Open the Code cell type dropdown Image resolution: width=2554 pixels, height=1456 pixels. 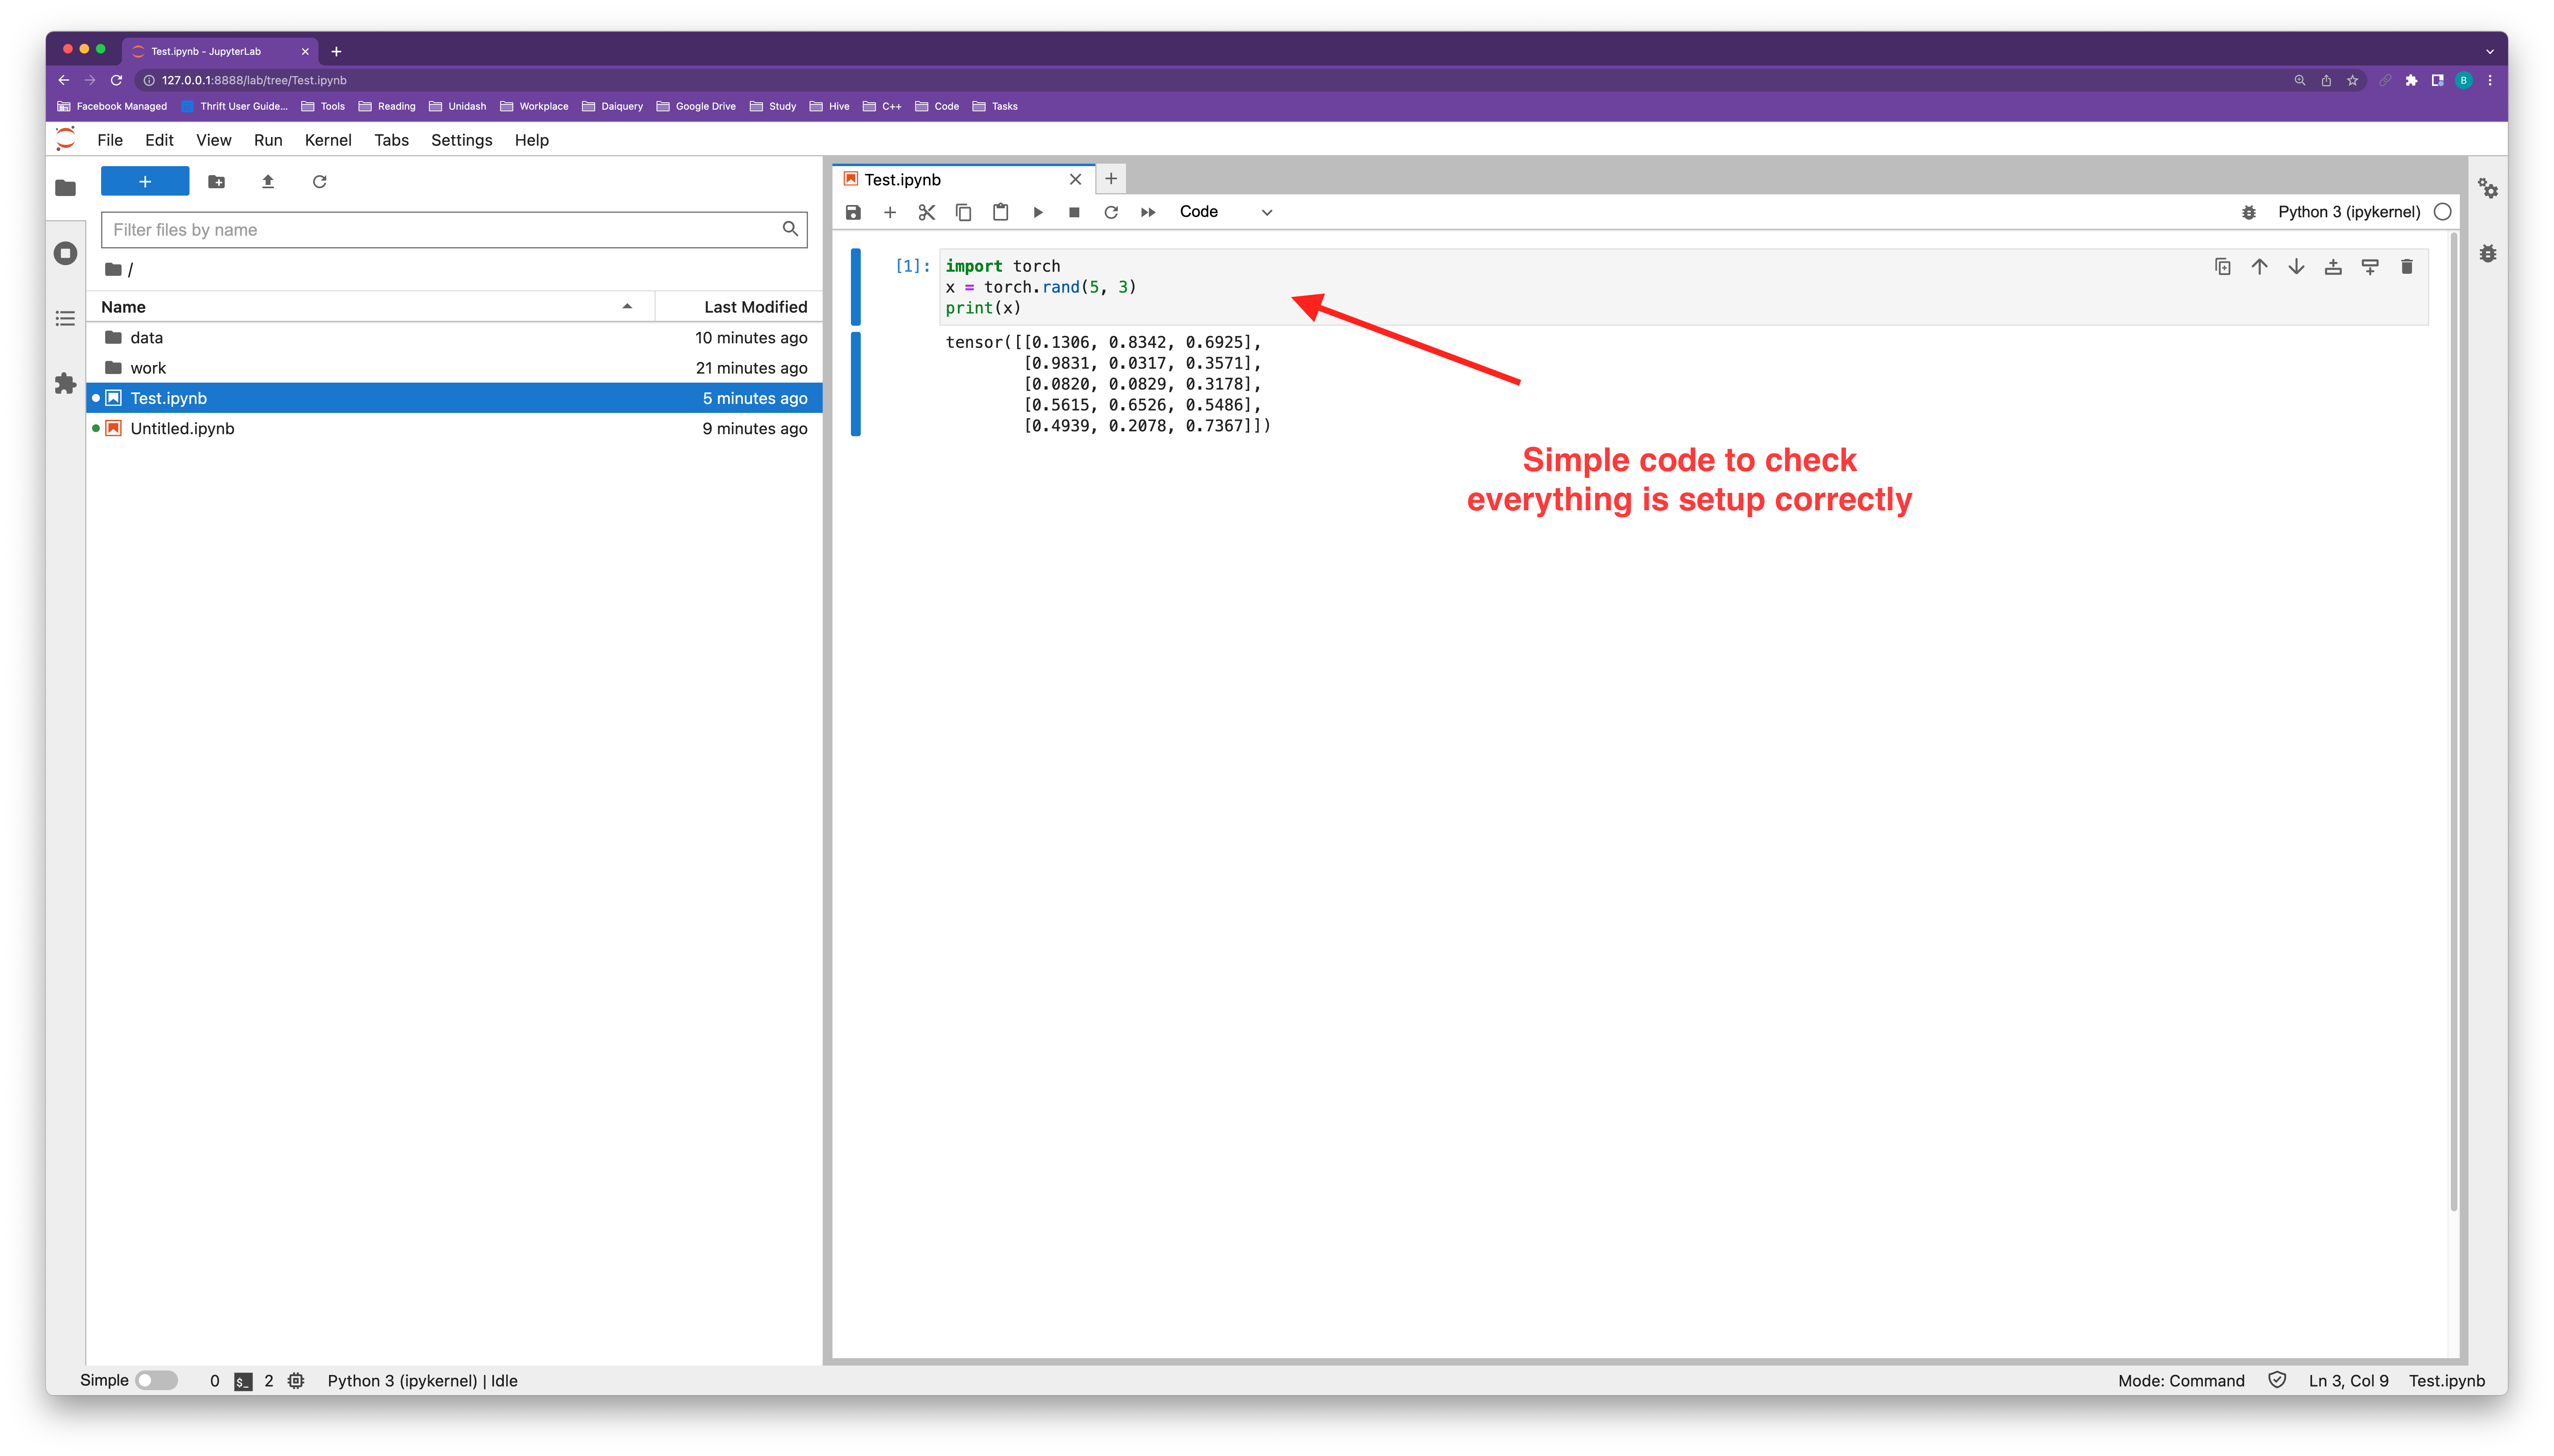1225,212
